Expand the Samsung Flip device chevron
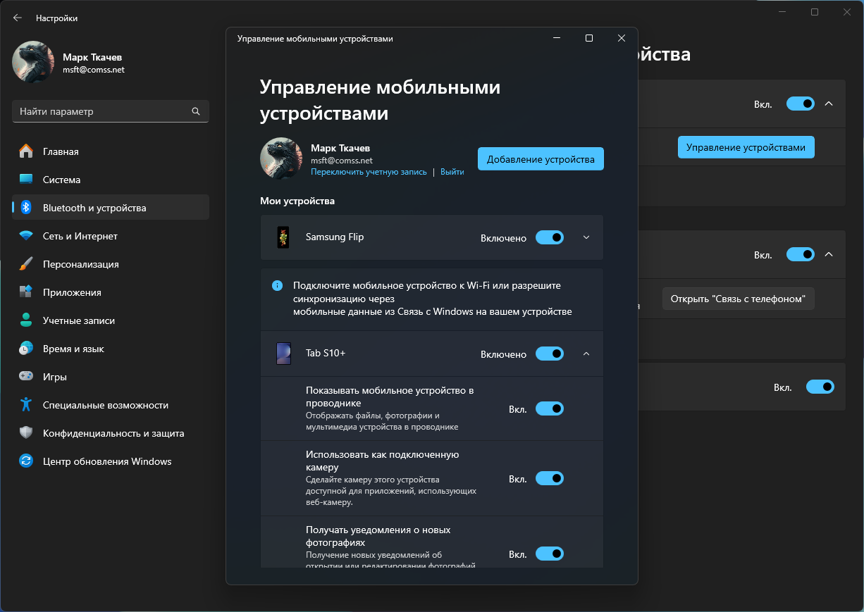The width and height of the screenshot is (864, 612). pyautogui.click(x=586, y=237)
